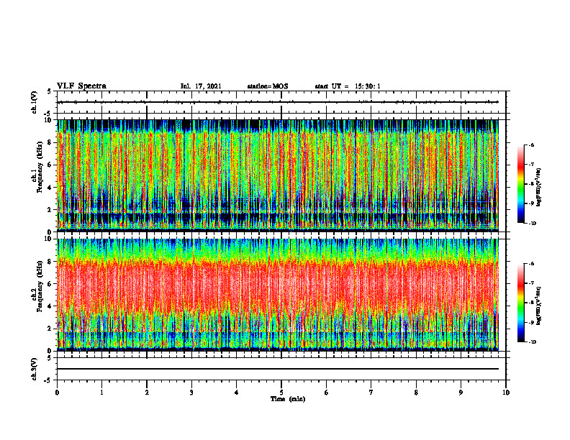Click the '-5' volt tick on ch.3(V) axis
The width and height of the screenshot is (570, 440).
(48, 380)
